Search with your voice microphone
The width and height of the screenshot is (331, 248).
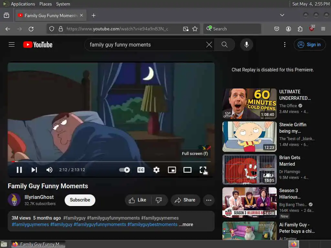point(246,45)
